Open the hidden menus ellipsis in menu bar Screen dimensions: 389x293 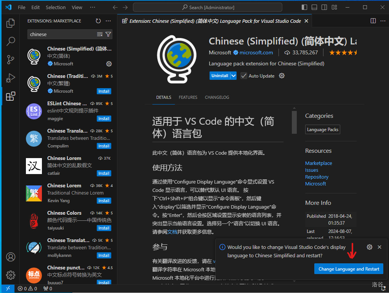point(93,8)
